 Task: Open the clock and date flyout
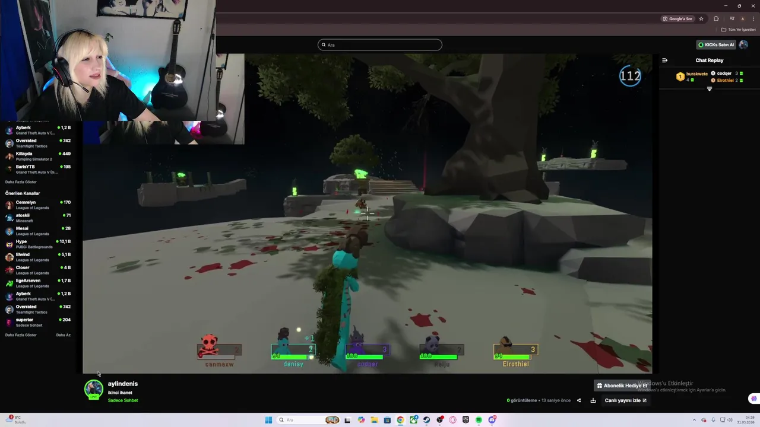pyautogui.click(x=746, y=420)
